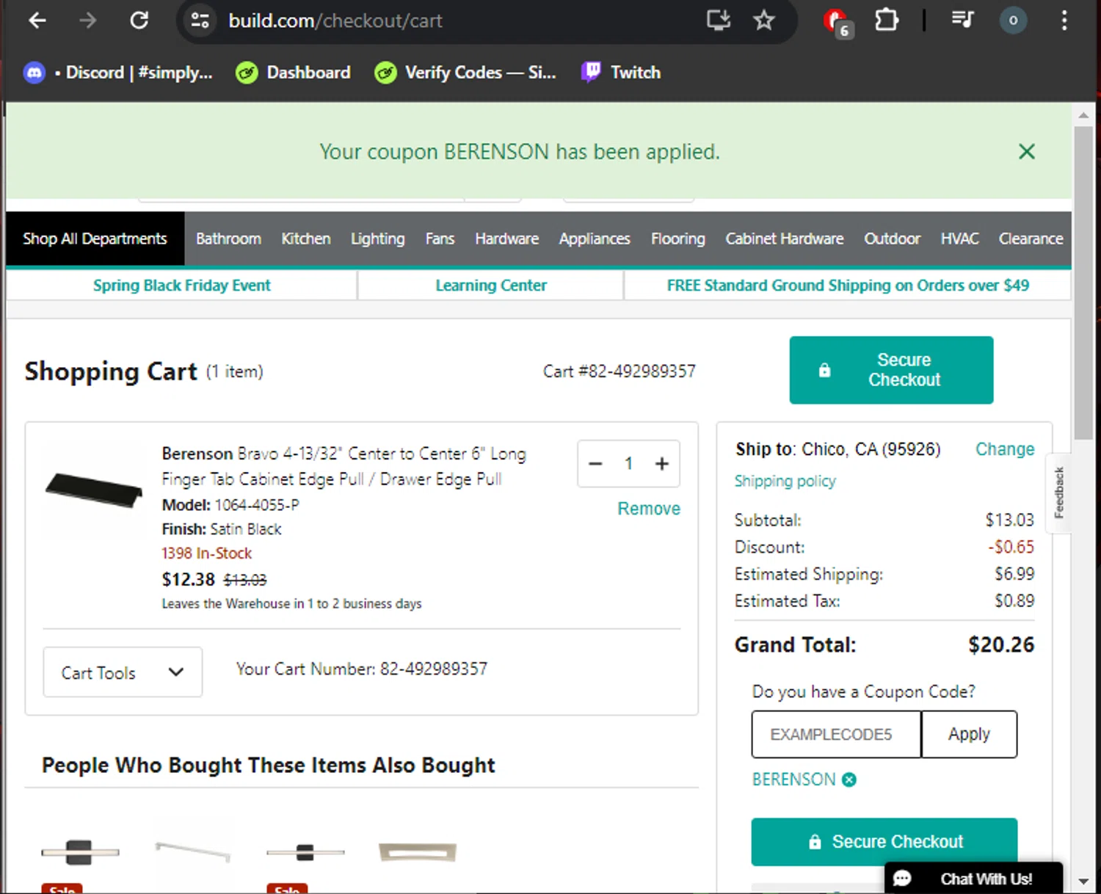1101x894 pixels.
Task: Remove the BERENSON coupon code
Action: [x=849, y=779]
